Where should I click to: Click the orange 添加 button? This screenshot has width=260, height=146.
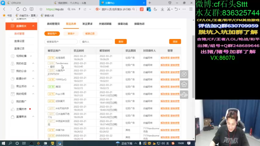pos(175,42)
